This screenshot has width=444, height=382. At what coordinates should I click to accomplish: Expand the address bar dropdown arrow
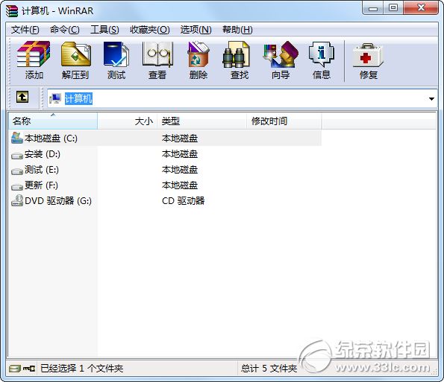[x=431, y=98]
